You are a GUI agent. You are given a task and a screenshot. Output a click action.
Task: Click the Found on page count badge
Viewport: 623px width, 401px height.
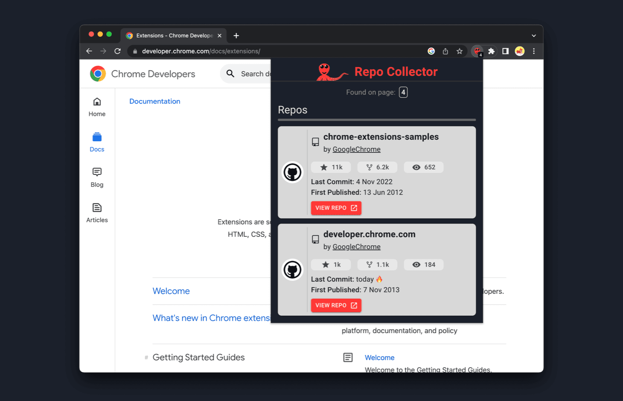[x=403, y=92]
